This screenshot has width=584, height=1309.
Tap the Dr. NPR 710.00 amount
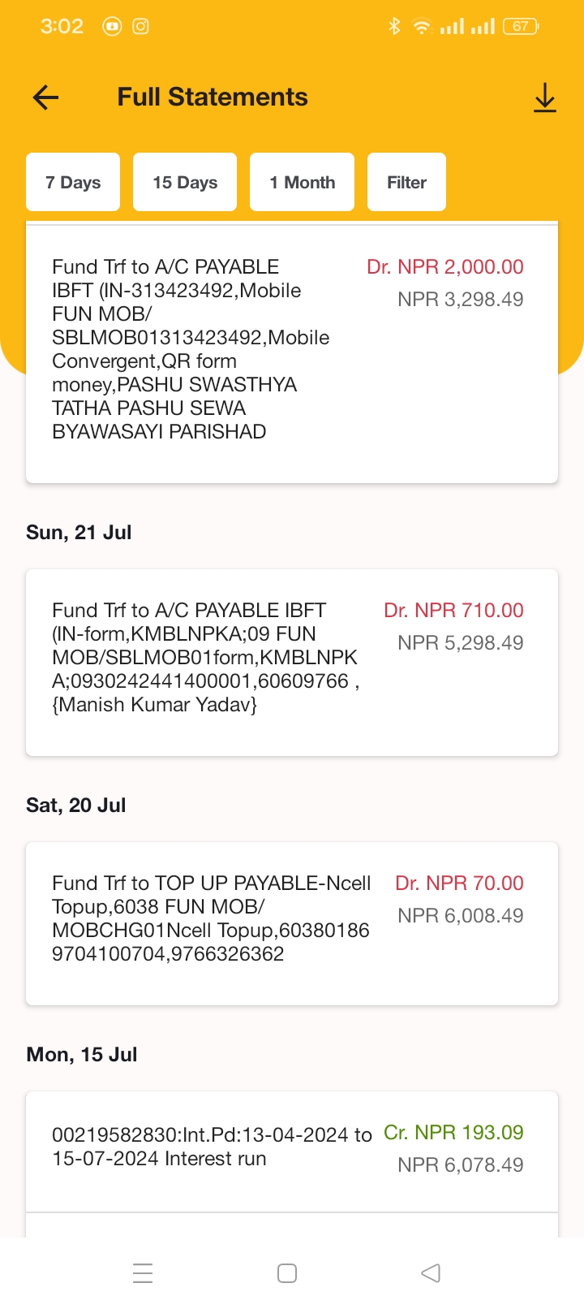pos(453,610)
